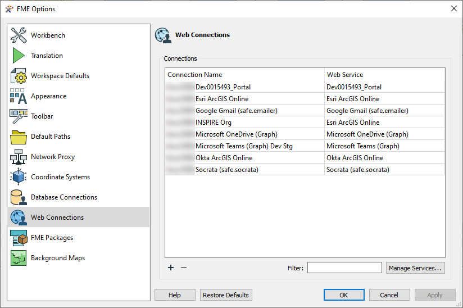Screen dimensions: 463x308
Task: Remove connection with the minus button
Action: (x=184, y=268)
